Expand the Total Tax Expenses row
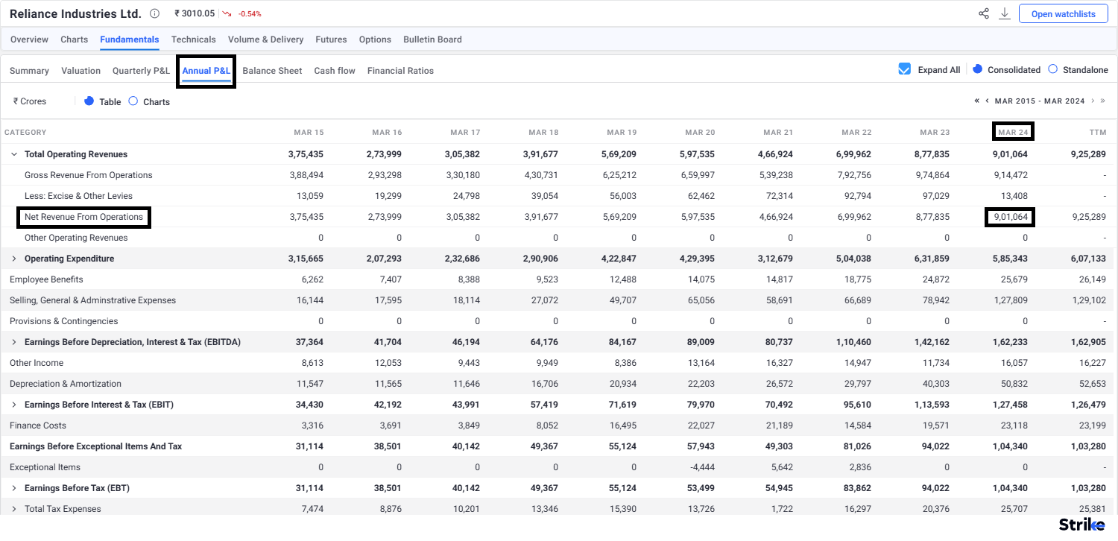The height and width of the screenshot is (541, 1118). 13,509
